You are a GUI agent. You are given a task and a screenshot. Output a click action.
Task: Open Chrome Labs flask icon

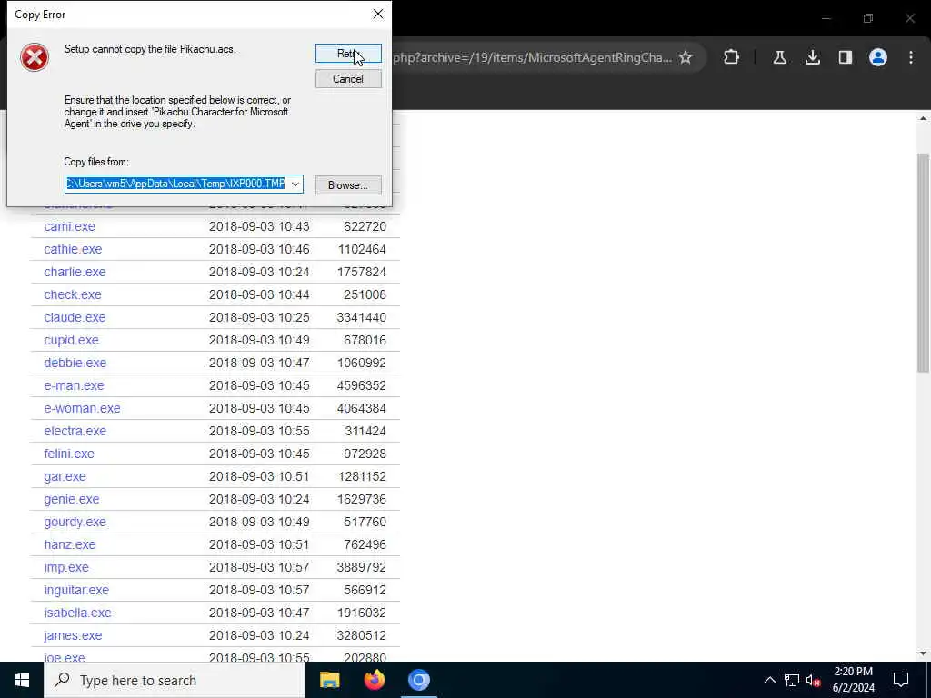(x=780, y=57)
